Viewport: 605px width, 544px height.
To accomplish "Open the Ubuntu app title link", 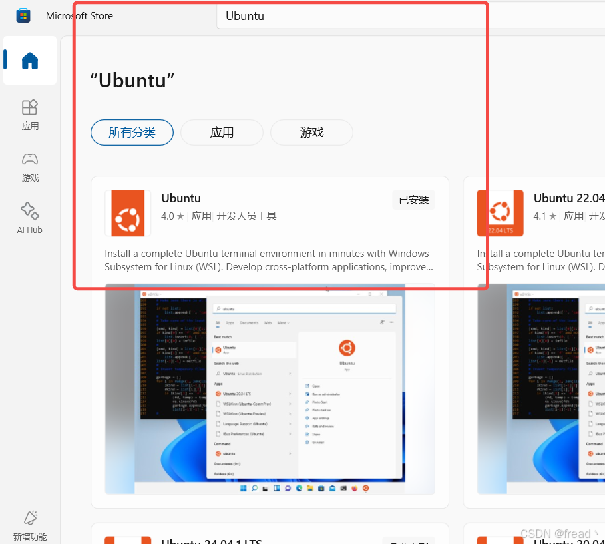I will tap(181, 198).
